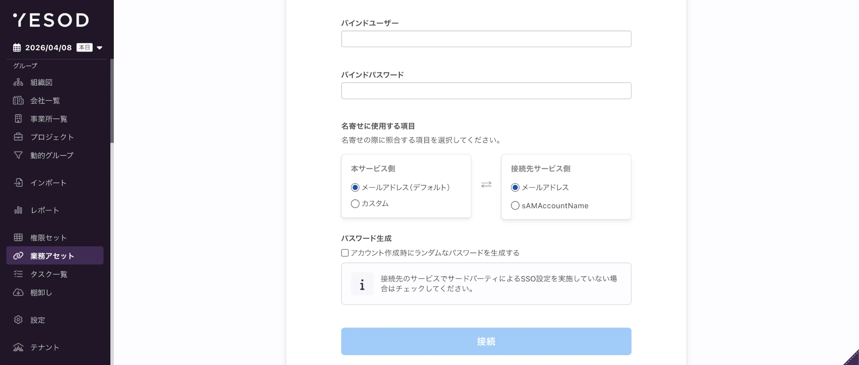Enable random password generation checkbox
Viewport: 859px width, 365px height.
[345, 253]
